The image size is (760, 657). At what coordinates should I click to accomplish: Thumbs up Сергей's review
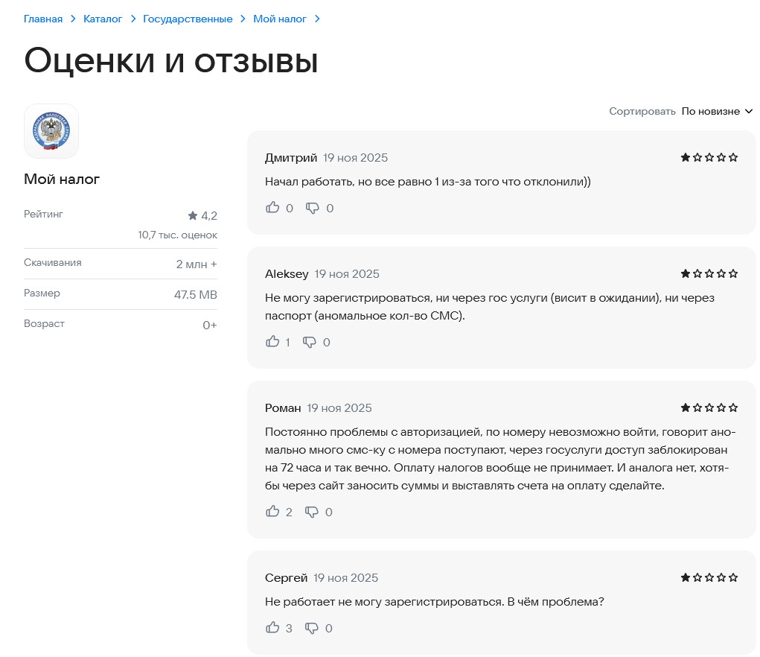(272, 628)
